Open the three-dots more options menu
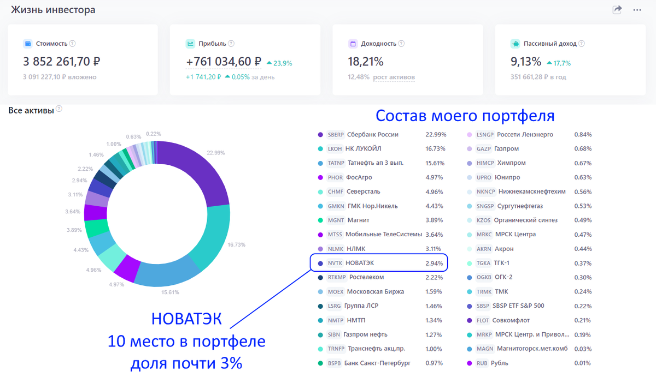The width and height of the screenshot is (656, 389). point(637,10)
